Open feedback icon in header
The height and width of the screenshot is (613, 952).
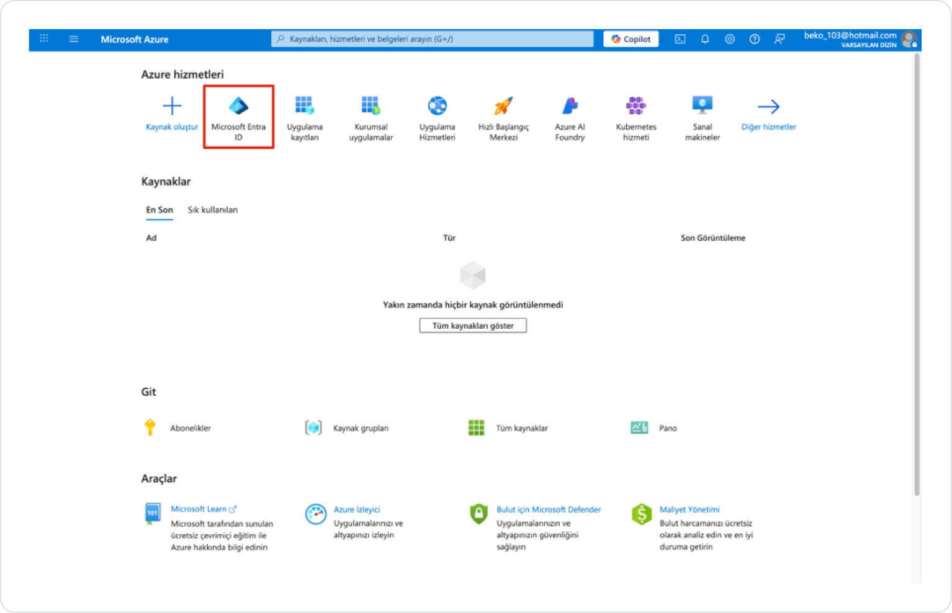click(x=779, y=39)
